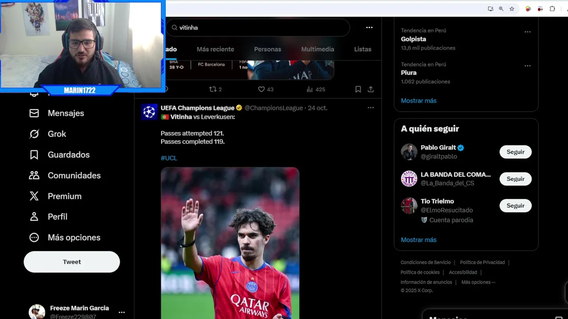This screenshot has width=568, height=319.
Task: Bookmark the post above Champions League tweet
Action: [358, 89]
